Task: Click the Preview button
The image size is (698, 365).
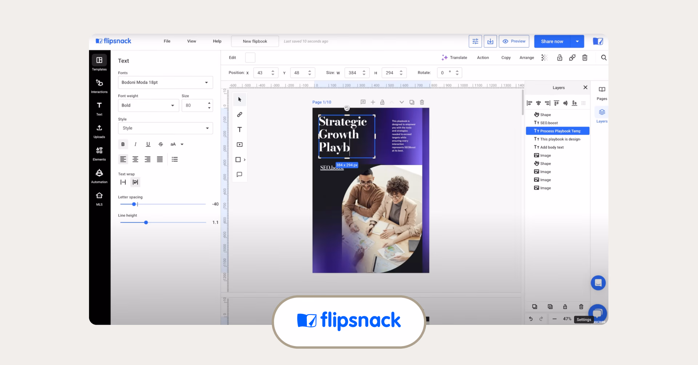Action: coord(514,41)
